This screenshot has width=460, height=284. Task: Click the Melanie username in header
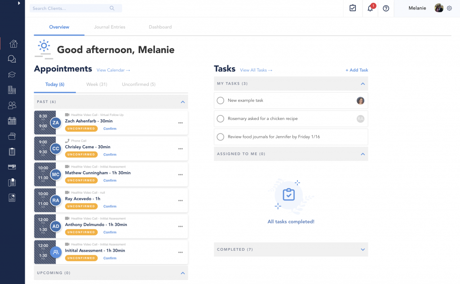[x=417, y=8]
